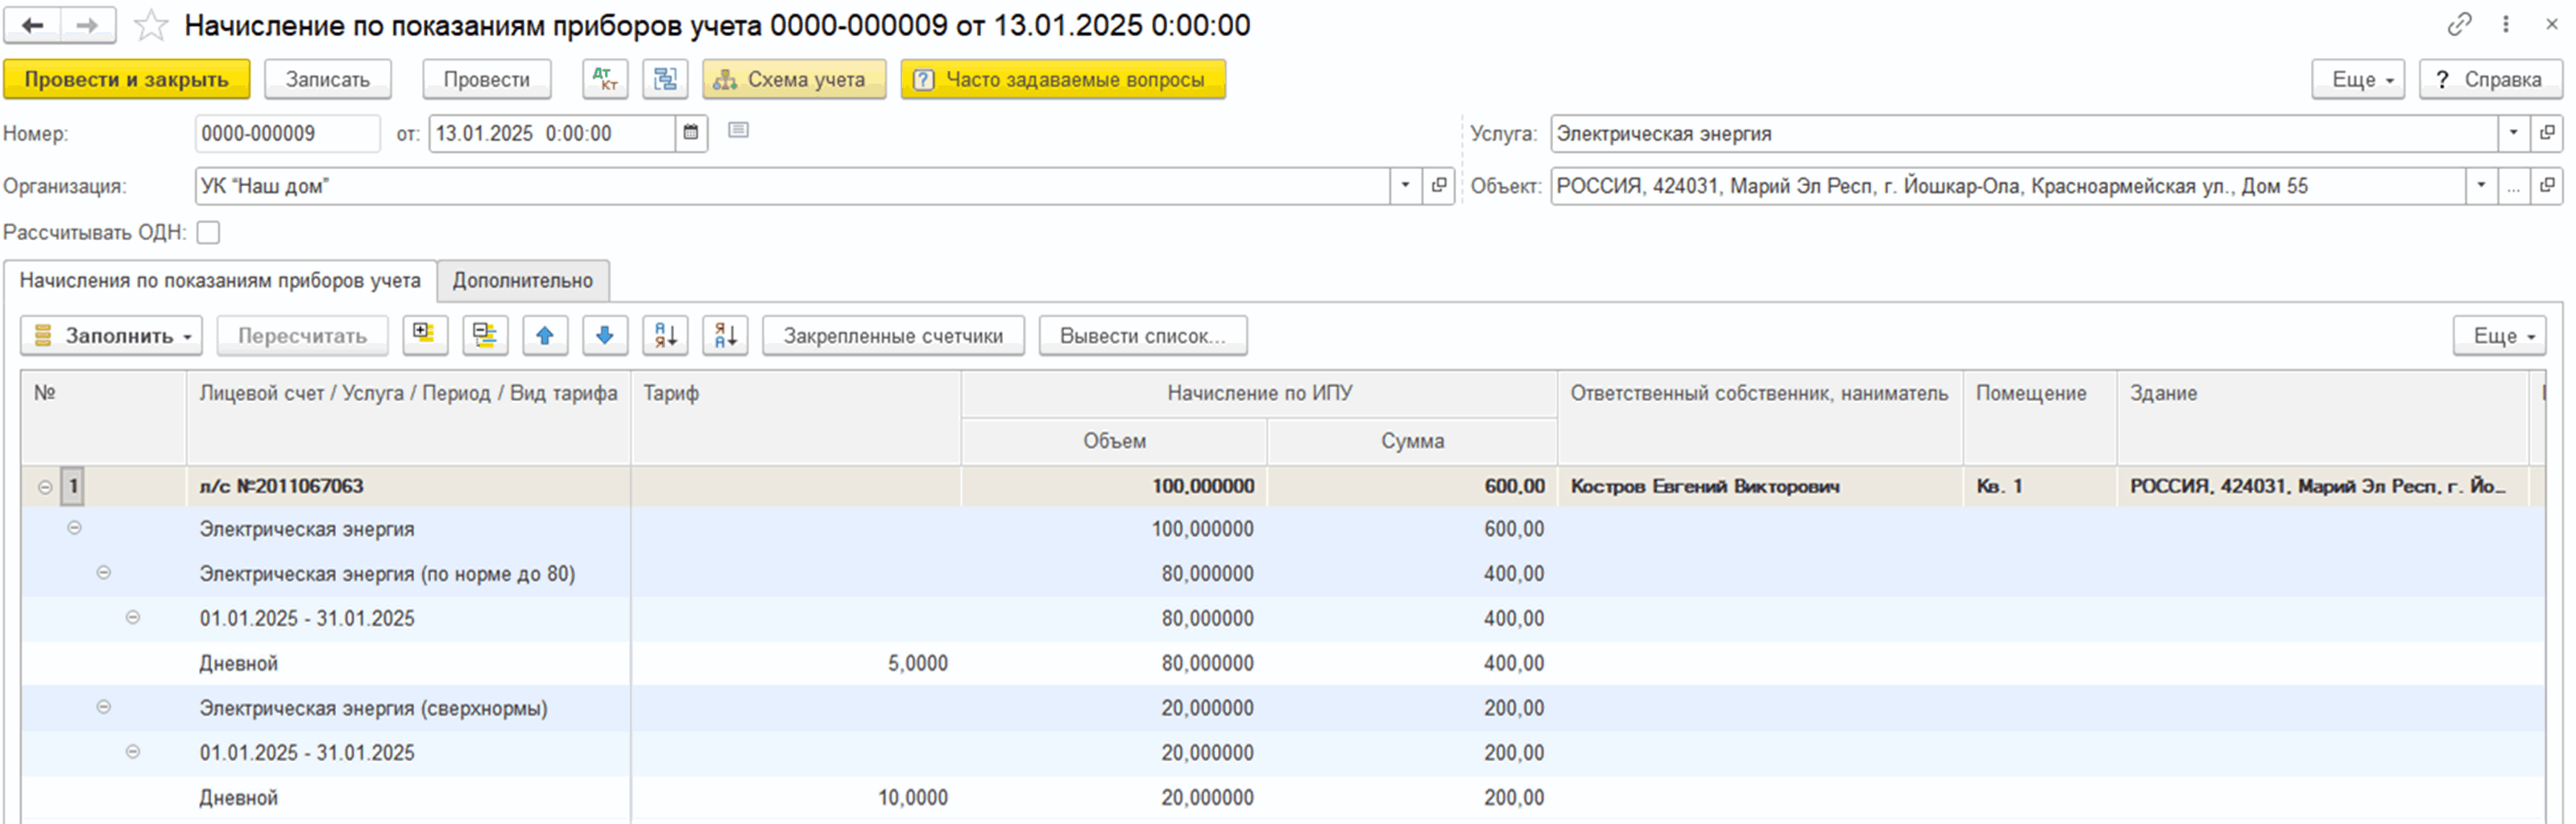Open calendar picker for document date

[x=691, y=133]
